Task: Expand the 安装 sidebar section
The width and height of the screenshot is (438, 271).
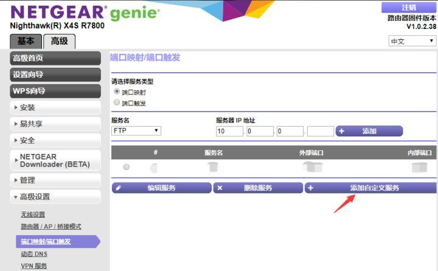Action: pos(56,107)
